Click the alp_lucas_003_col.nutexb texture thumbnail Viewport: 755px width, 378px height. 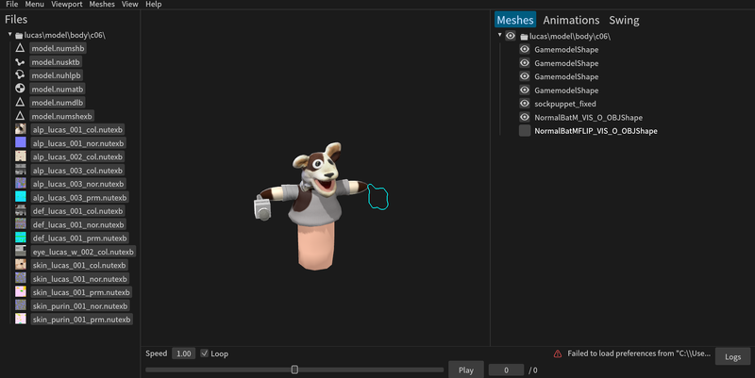click(20, 170)
